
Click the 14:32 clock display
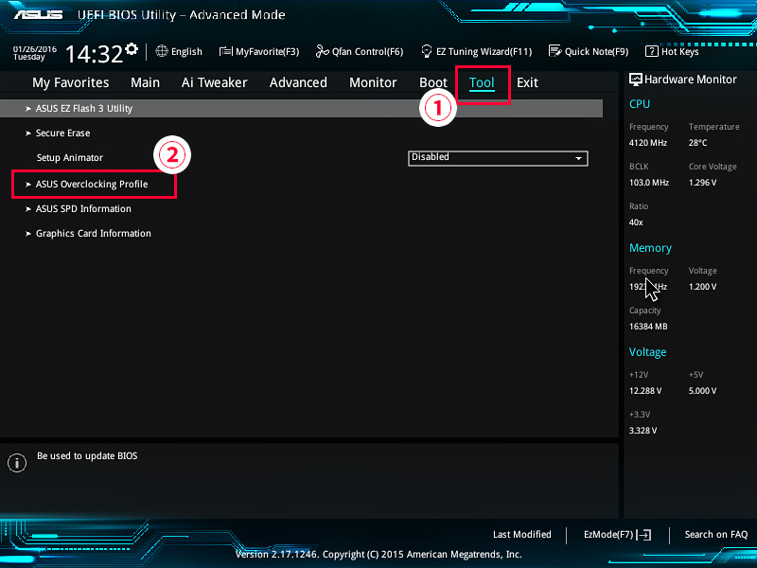tap(94, 54)
